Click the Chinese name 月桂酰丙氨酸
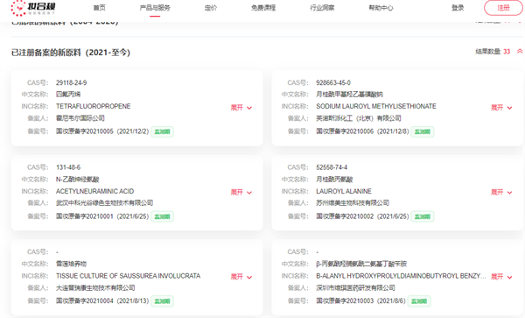This screenshot has height=318, width=525. click(x=334, y=180)
